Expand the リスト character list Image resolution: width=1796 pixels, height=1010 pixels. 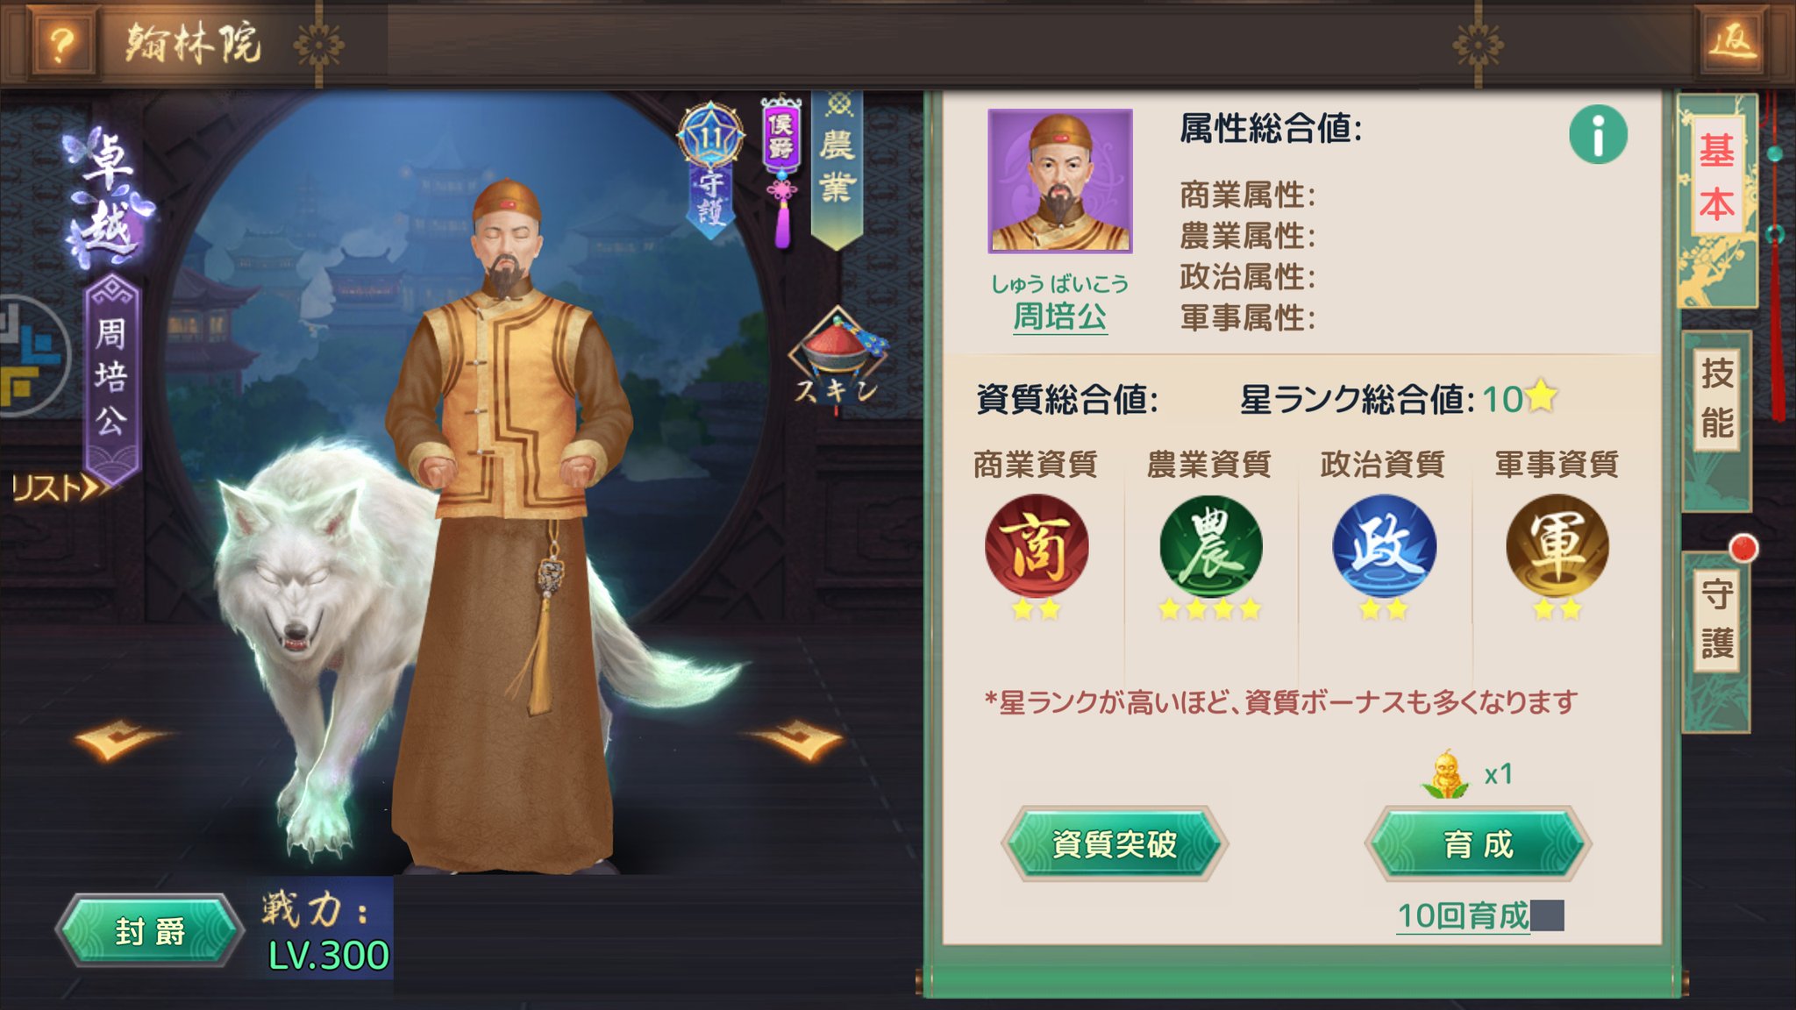[58, 487]
